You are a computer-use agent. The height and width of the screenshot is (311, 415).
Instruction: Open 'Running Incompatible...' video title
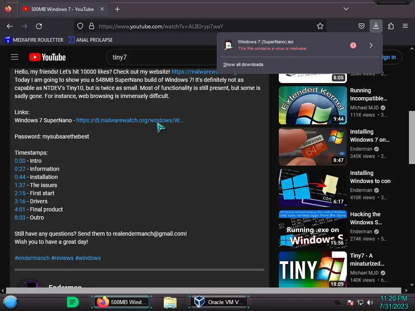(x=368, y=94)
